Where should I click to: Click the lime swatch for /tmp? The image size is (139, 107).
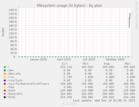click(x=5, y=87)
